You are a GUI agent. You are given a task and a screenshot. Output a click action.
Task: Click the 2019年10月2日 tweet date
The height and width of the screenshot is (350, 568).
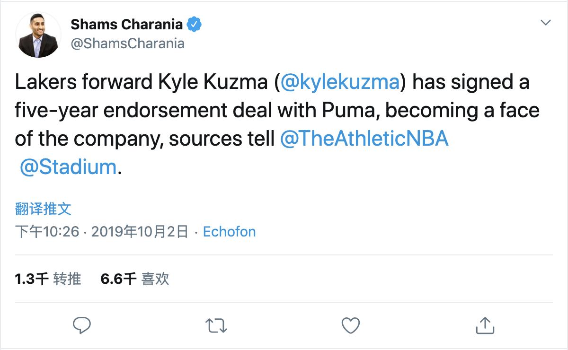click(x=139, y=232)
